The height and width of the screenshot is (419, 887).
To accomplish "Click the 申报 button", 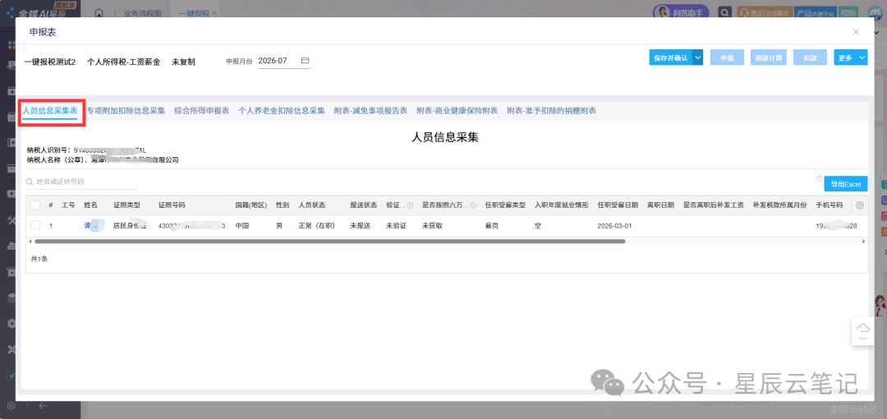I will click(727, 58).
